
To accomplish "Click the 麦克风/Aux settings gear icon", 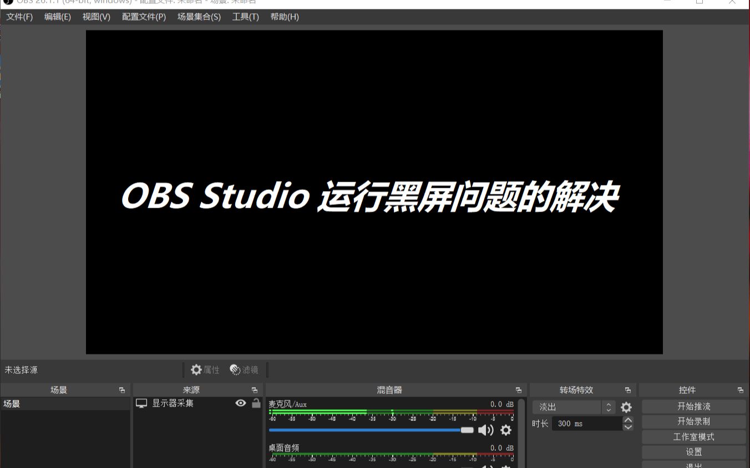I will click(x=505, y=430).
